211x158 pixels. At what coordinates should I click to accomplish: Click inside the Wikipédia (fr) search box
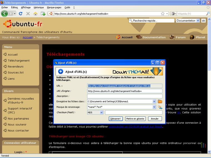point(191,14)
